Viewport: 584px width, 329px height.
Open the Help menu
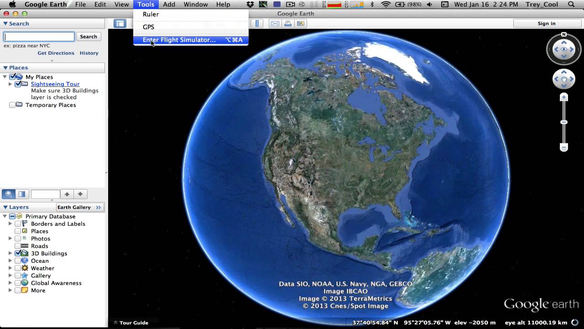[223, 5]
